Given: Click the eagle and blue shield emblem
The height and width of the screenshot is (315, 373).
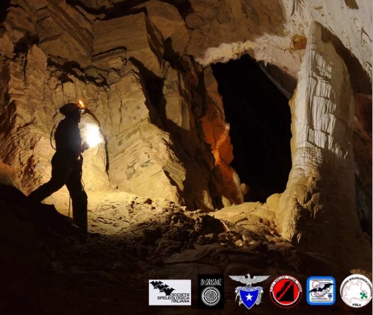Looking at the screenshot, I should (x=248, y=291).
